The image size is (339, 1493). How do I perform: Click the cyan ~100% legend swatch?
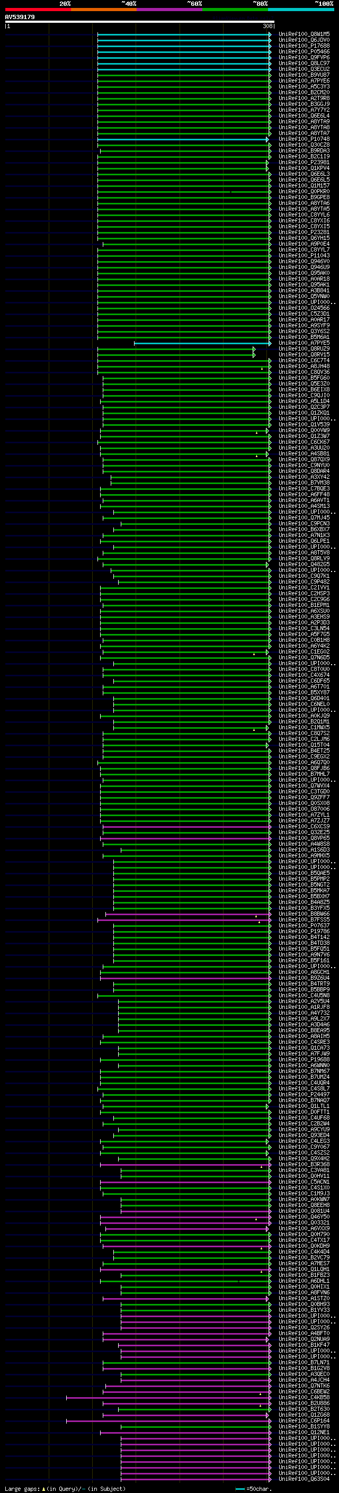(301, 10)
